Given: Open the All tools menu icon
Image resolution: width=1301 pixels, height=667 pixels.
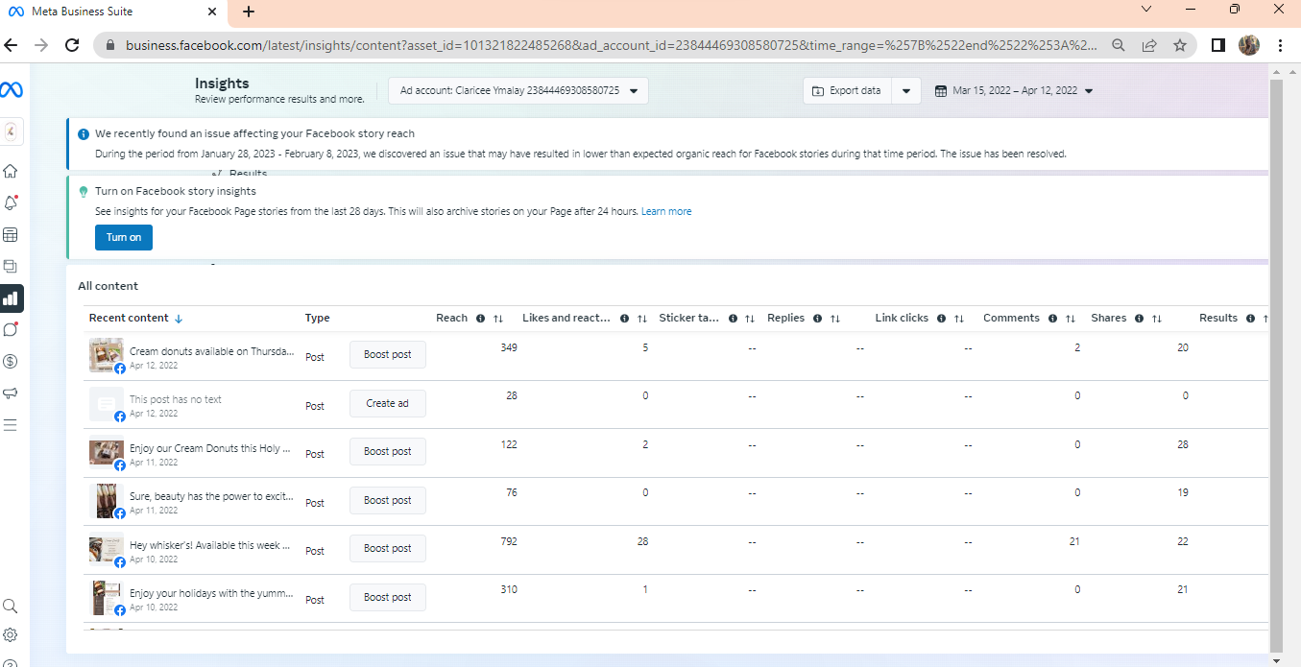Looking at the screenshot, I should (11, 425).
